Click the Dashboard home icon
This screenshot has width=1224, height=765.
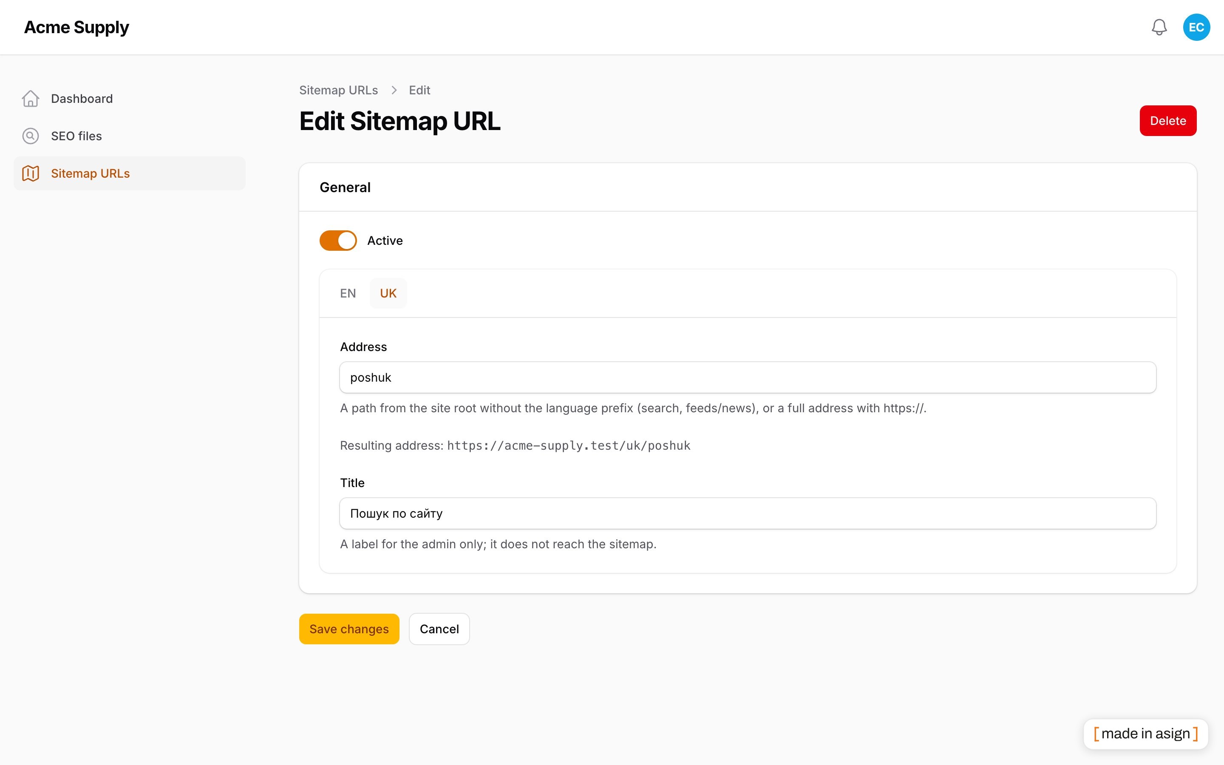point(30,99)
